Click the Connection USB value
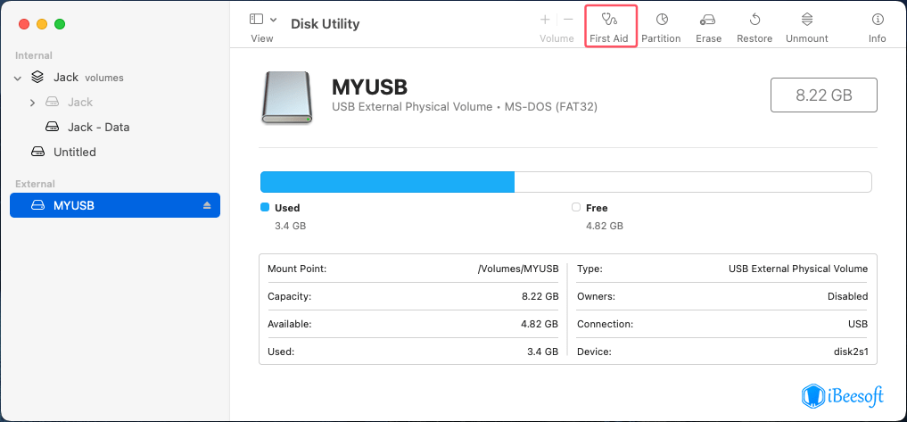Image resolution: width=907 pixels, height=422 pixels. coord(859,324)
